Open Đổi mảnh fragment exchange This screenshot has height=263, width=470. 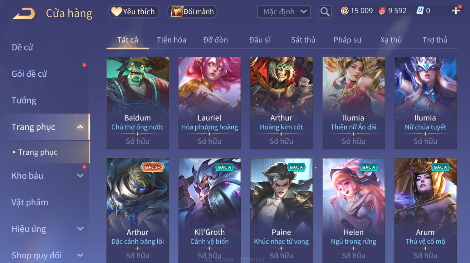[x=193, y=12]
